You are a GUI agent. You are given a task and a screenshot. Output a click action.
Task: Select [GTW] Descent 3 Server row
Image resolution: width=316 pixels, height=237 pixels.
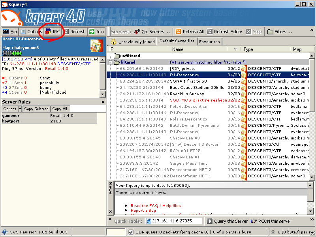pos(208,145)
